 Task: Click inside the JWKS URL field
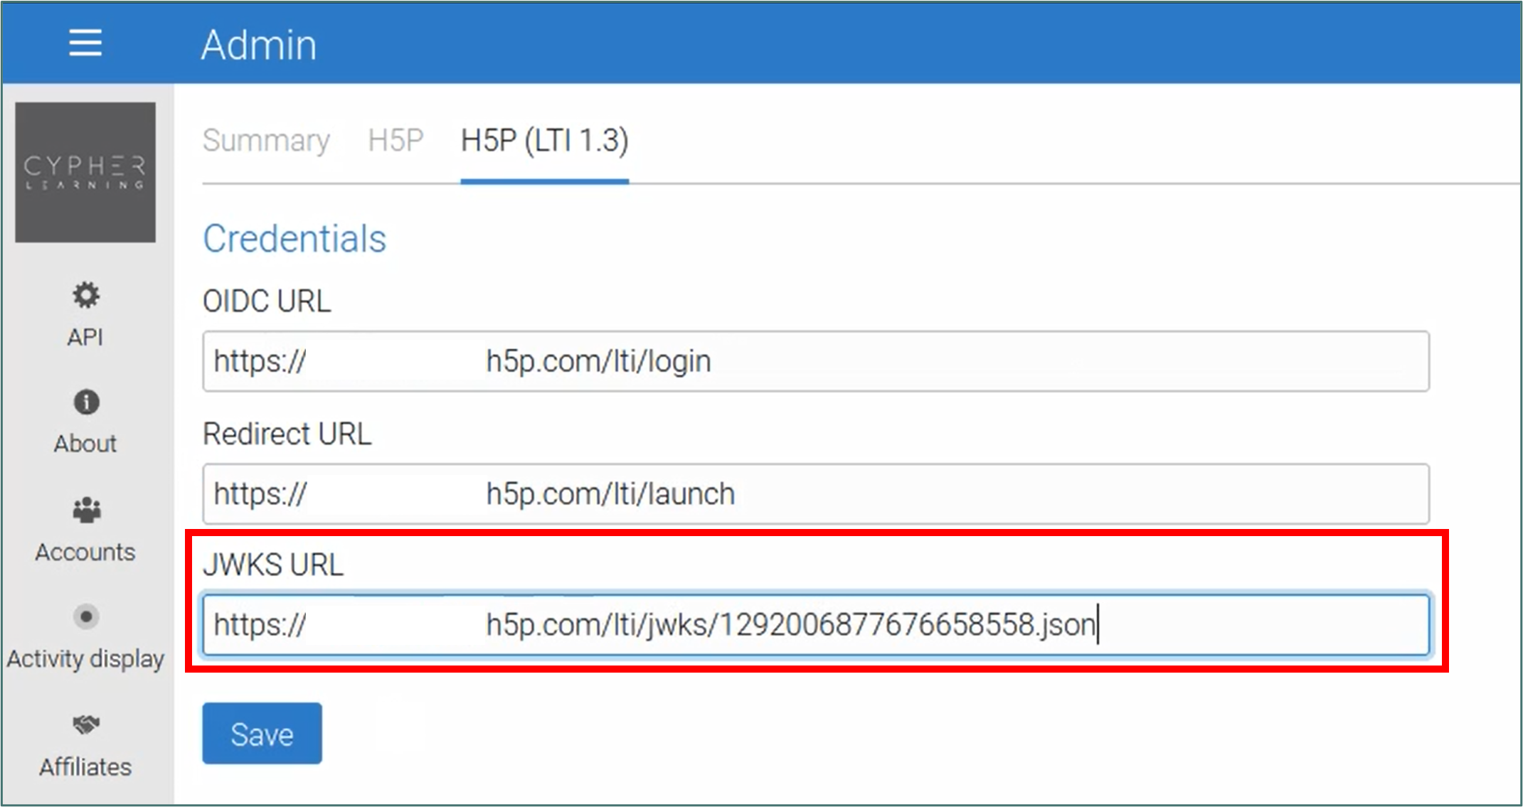coord(815,625)
